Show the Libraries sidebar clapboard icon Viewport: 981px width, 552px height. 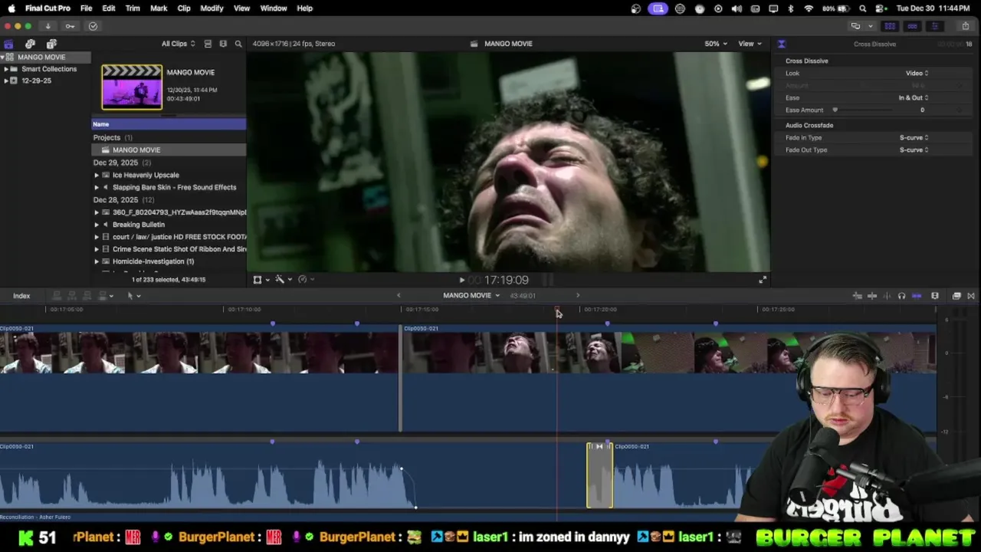[x=8, y=44]
